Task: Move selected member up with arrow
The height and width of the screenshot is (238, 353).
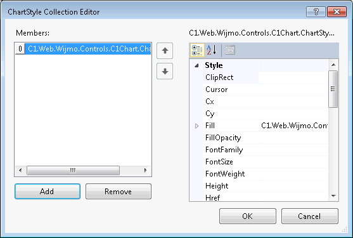Action: point(165,51)
